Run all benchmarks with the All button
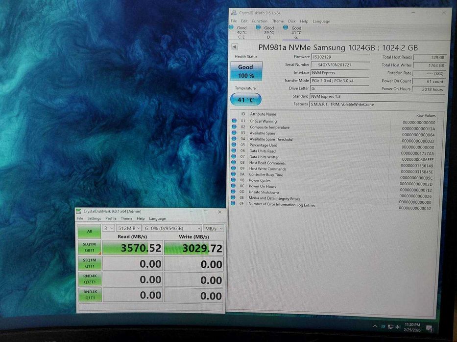 (x=89, y=231)
